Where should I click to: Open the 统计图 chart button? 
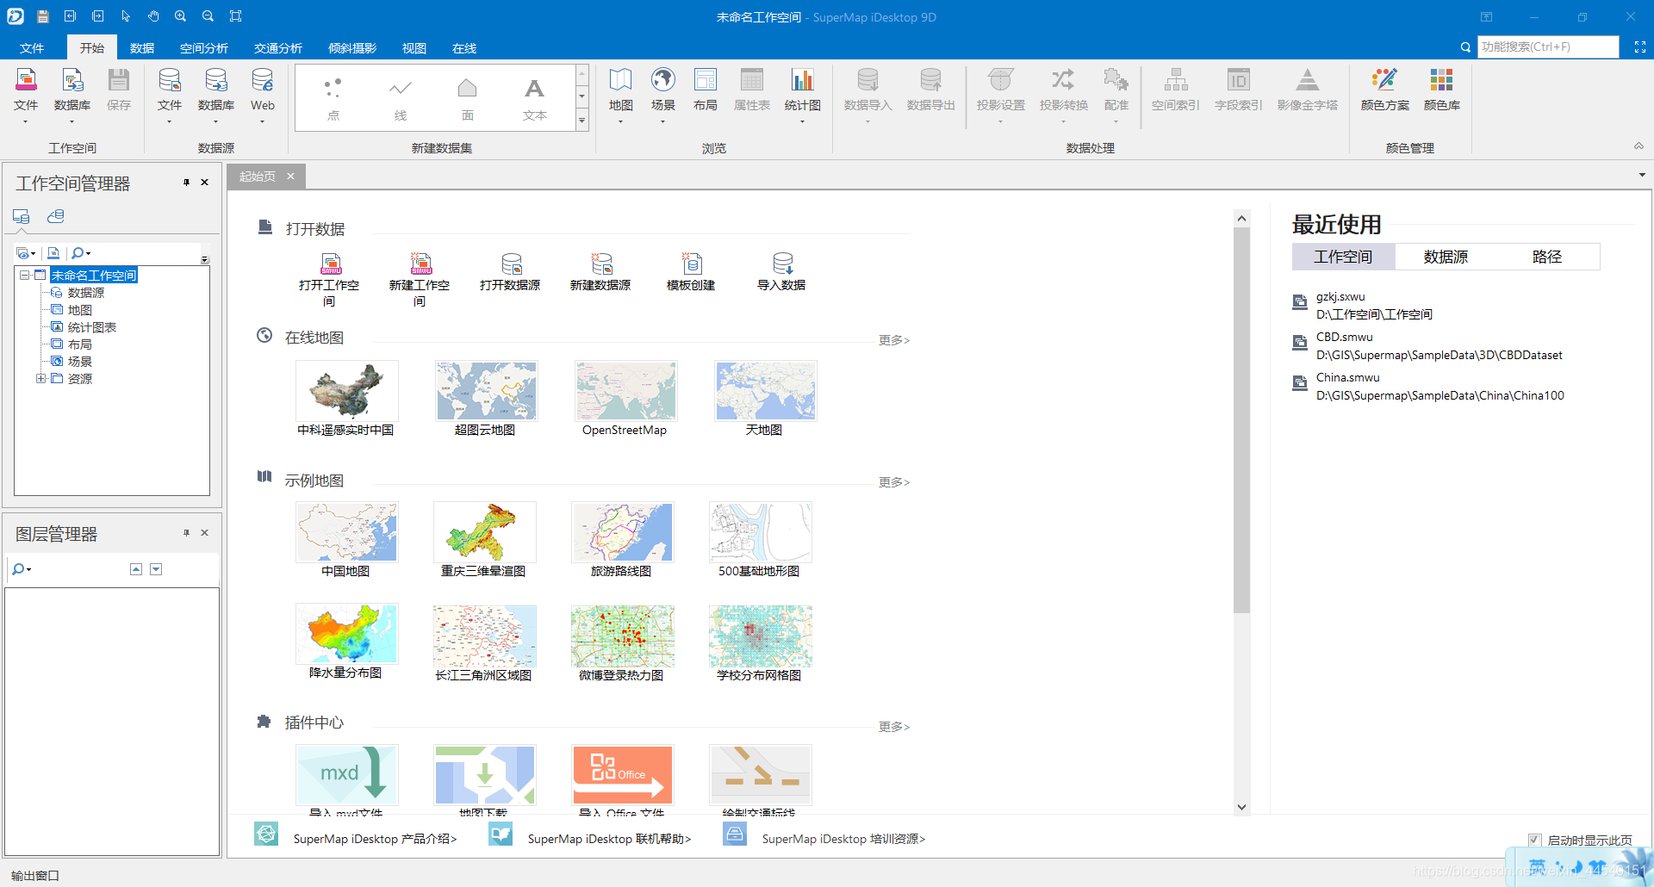(x=802, y=90)
